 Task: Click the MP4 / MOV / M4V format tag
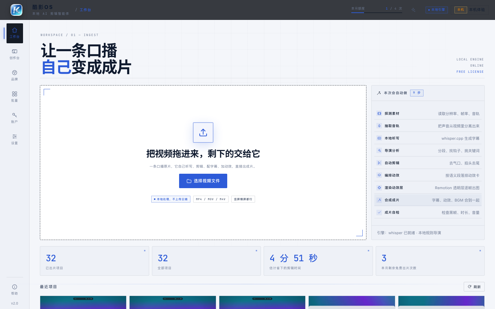point(211,199)
